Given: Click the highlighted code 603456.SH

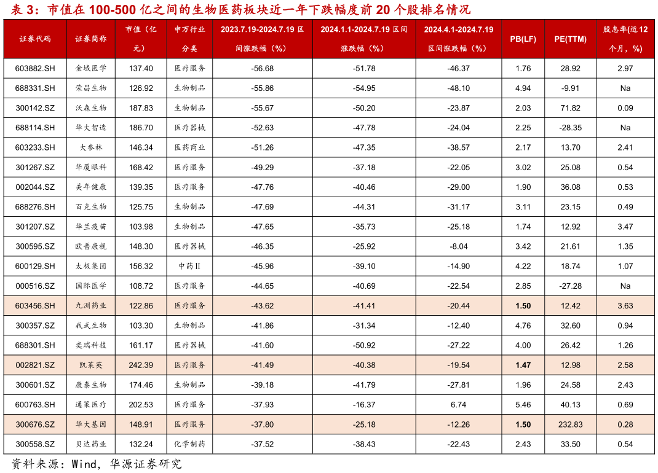Looking at the screenshot, I should [35, 306].
